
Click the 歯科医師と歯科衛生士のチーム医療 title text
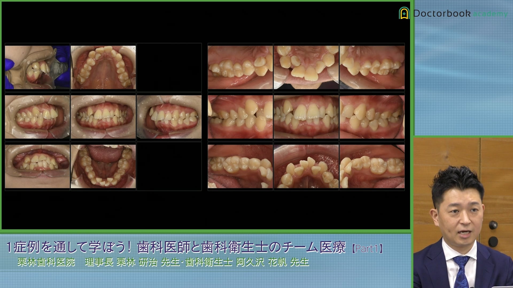tap(241, 247)
